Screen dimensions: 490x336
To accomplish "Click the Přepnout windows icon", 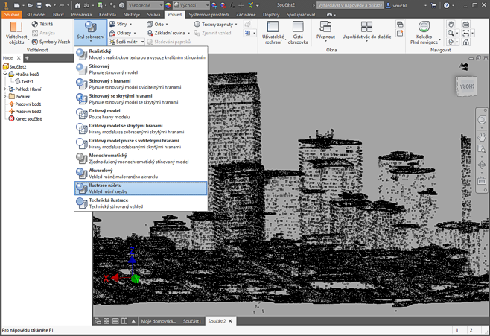I will click(325, 28).
